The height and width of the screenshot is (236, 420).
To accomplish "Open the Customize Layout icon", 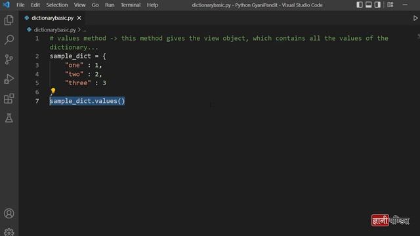I will point(390,5).
